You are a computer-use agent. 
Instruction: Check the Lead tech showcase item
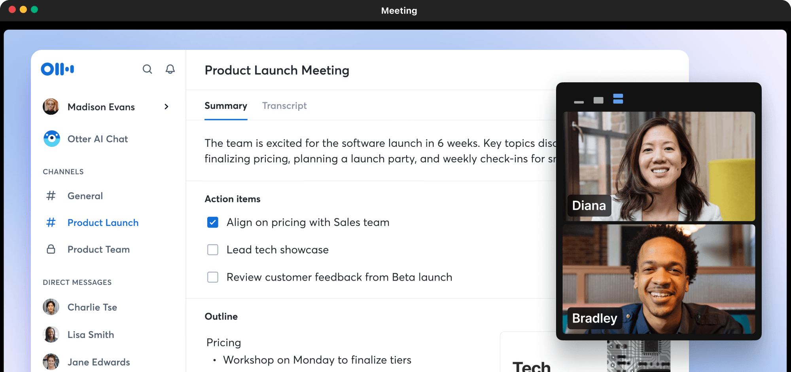pyautogui.click(x=213, y=250)
